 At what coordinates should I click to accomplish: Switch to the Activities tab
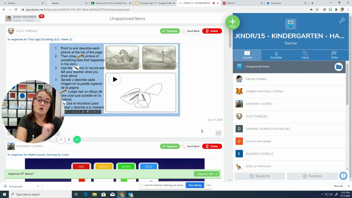[276, 55]
